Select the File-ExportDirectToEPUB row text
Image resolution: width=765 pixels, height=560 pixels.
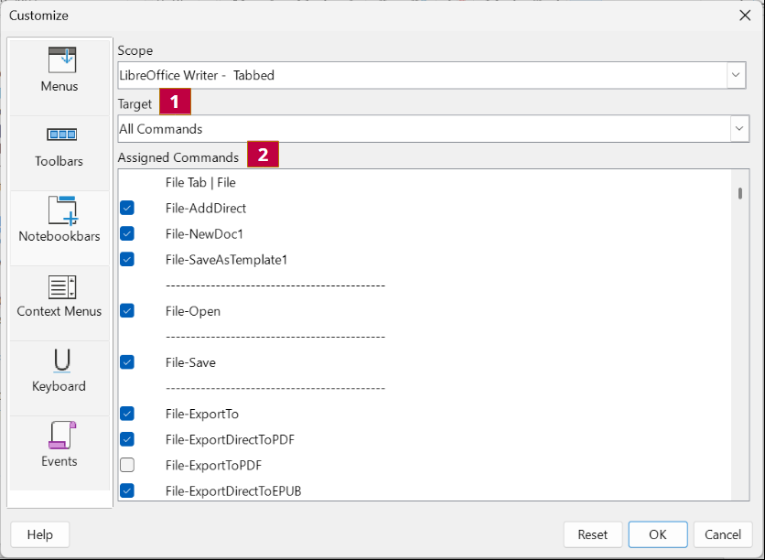coord(233,491)
